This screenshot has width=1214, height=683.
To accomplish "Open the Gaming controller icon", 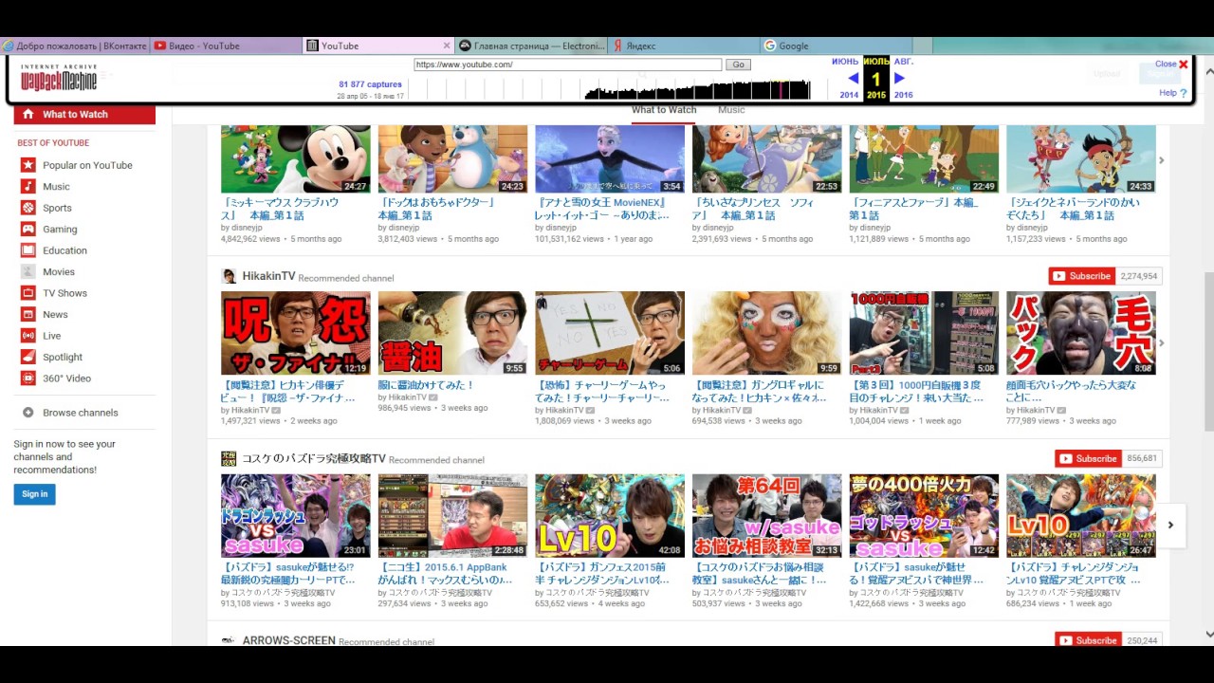I will click(x=28, y=230).
